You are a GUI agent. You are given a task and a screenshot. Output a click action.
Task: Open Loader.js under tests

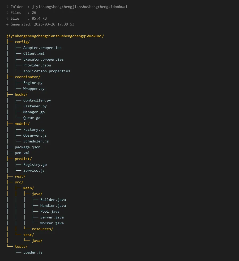click(x=33, y=252)
